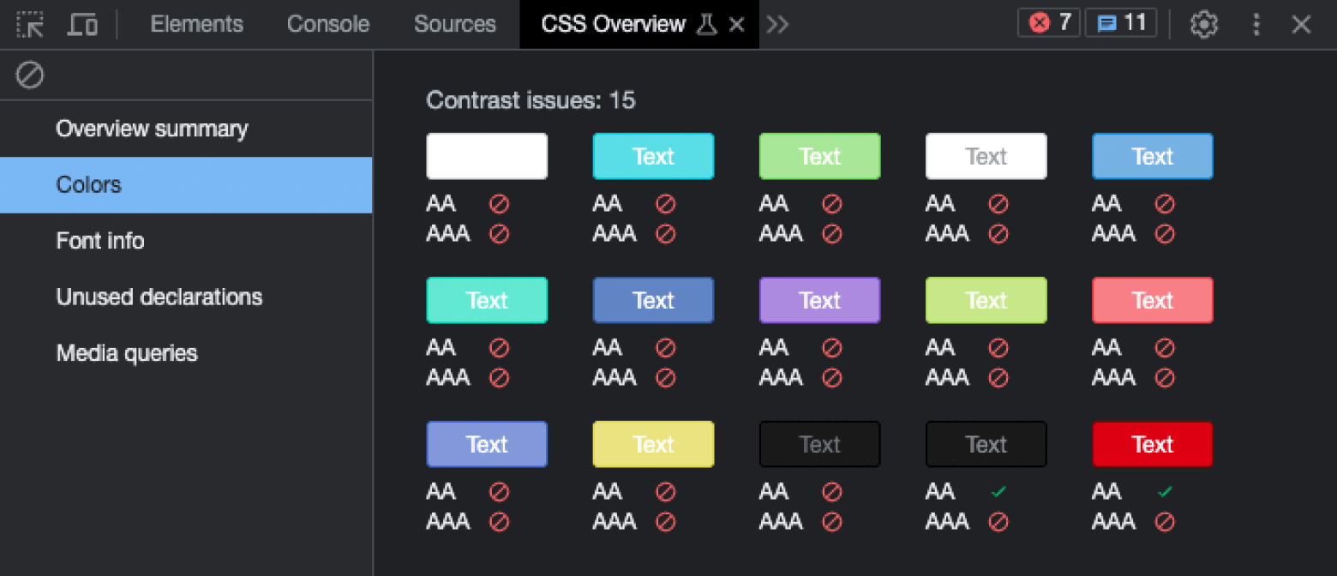Open DevTools settings gear
The width and height of the screenshot is (1337, 576).
[x=1204, y=24]
